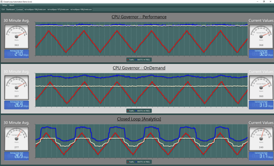Click the Performance panel 'Current Values' label
The image size is (274, 166).
click(x=261, y=21)
